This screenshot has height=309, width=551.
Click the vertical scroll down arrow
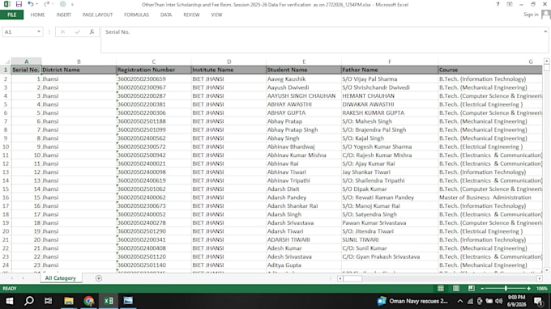coord(546,270)
